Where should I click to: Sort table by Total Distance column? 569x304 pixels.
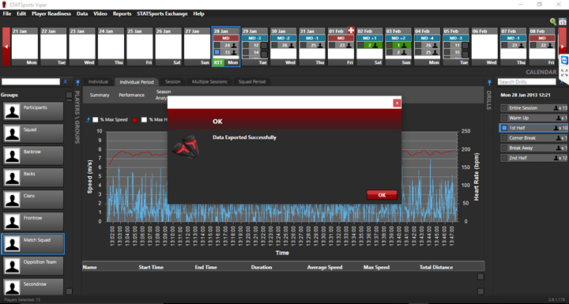pyautogui.click(x=436, y=267)
